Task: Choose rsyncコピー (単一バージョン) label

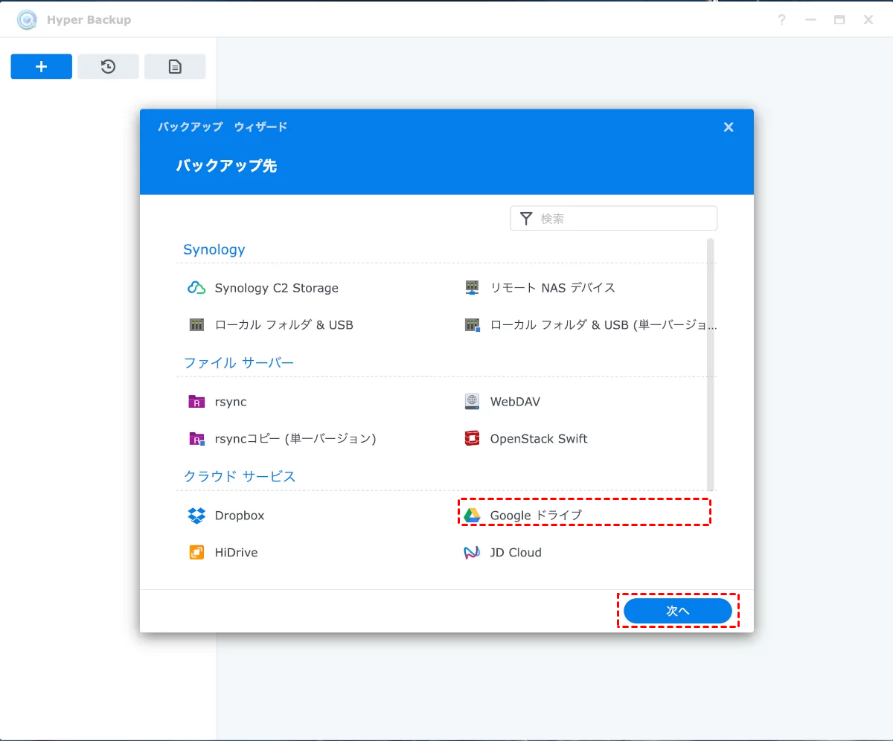Action: [295, 439]
